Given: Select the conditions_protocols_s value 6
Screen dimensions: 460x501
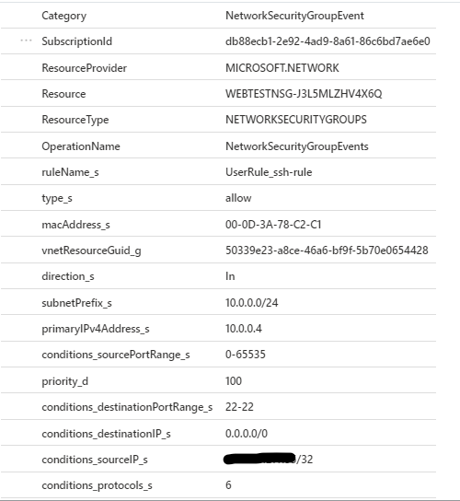Looking at the screenshot, I should (x=228, y=485).
